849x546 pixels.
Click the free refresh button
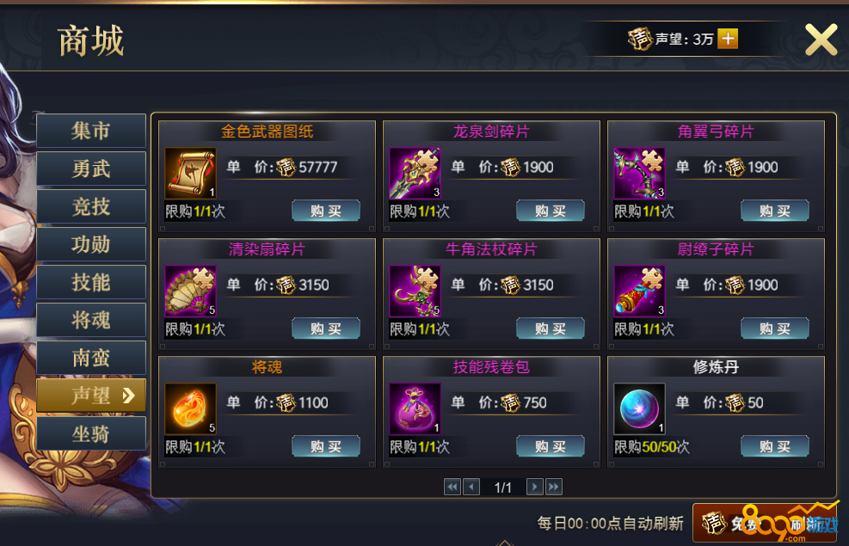[765, 523]
